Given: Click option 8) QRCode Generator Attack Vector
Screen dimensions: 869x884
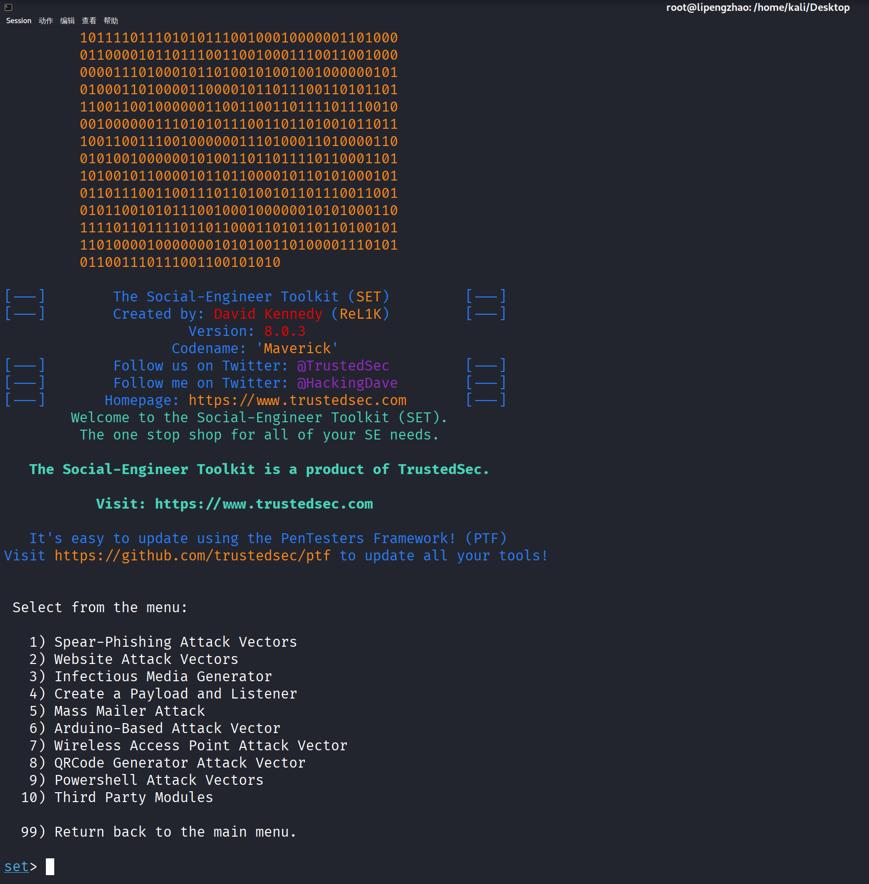Looking at the screenshot, I should click(x=168, y=763).
